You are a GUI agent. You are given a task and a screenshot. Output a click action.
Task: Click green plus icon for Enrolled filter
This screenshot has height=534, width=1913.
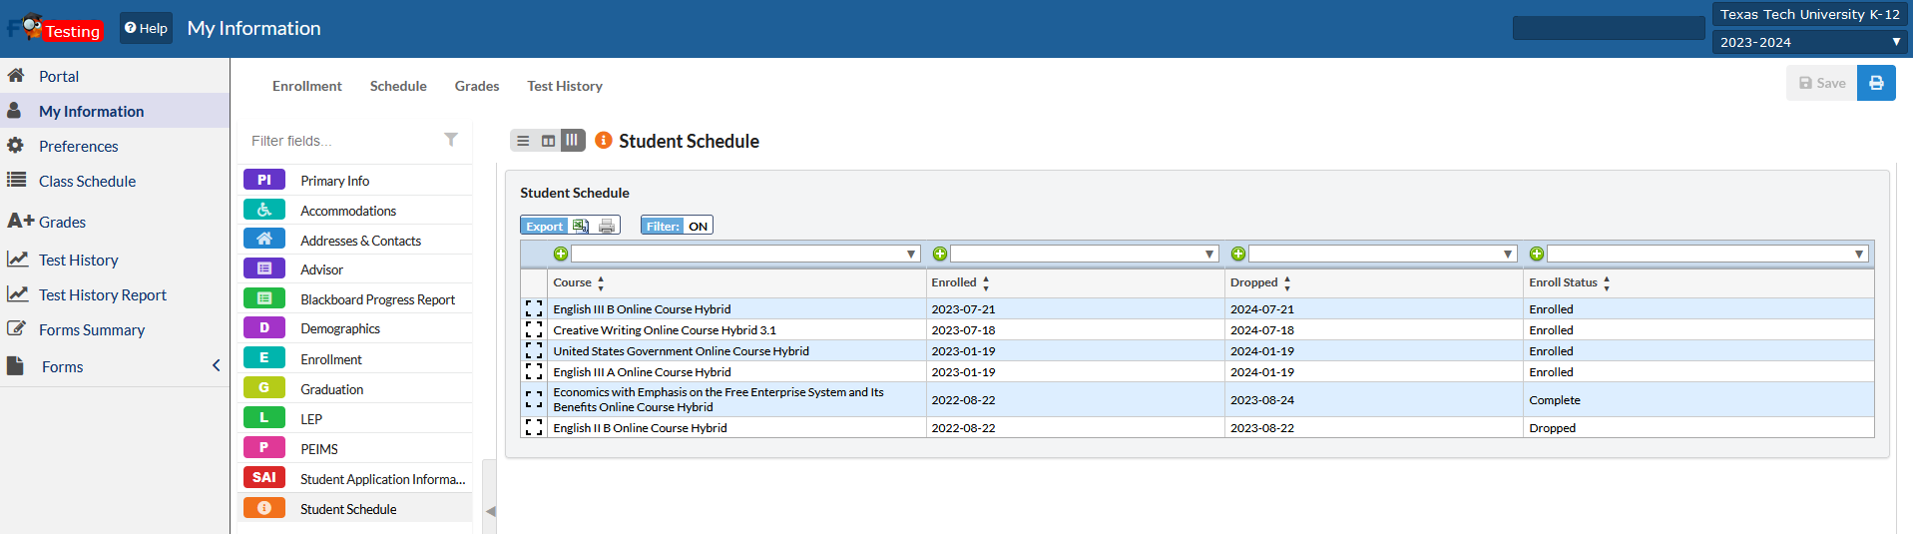(939, 254)
